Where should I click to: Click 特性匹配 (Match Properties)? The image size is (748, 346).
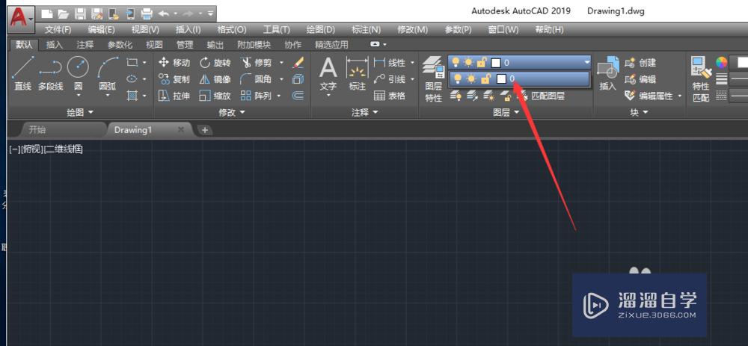(x=702, y=78)
